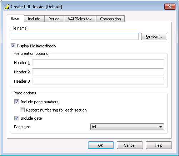179x156 pixels.
Task: Switch to the Include tab
Action: [34, 19]
